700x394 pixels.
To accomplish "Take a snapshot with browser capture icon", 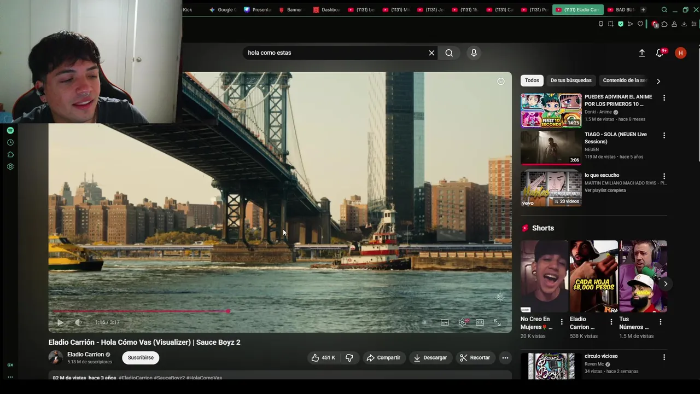I will 611,24.
